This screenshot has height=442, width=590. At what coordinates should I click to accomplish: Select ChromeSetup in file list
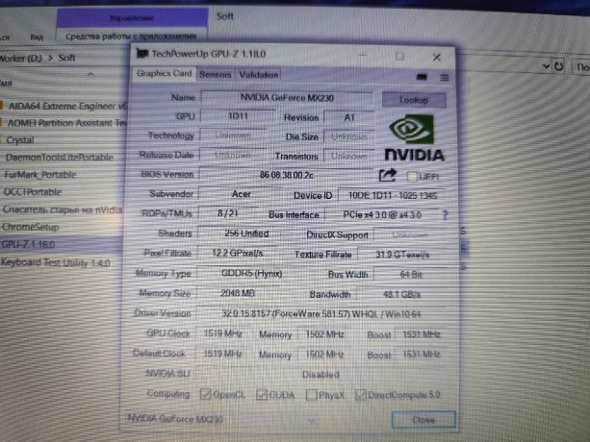point(31,227)
